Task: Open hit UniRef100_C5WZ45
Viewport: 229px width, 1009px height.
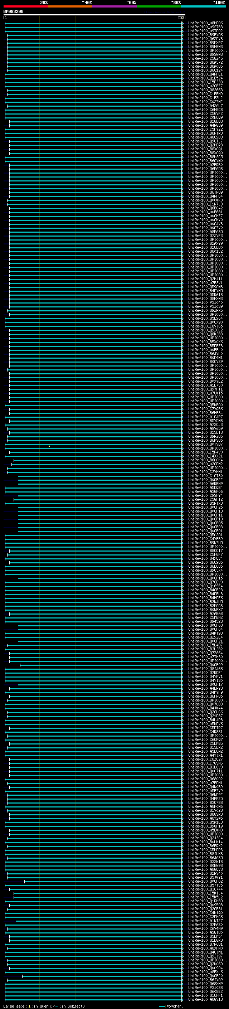Action: [205, 58]
